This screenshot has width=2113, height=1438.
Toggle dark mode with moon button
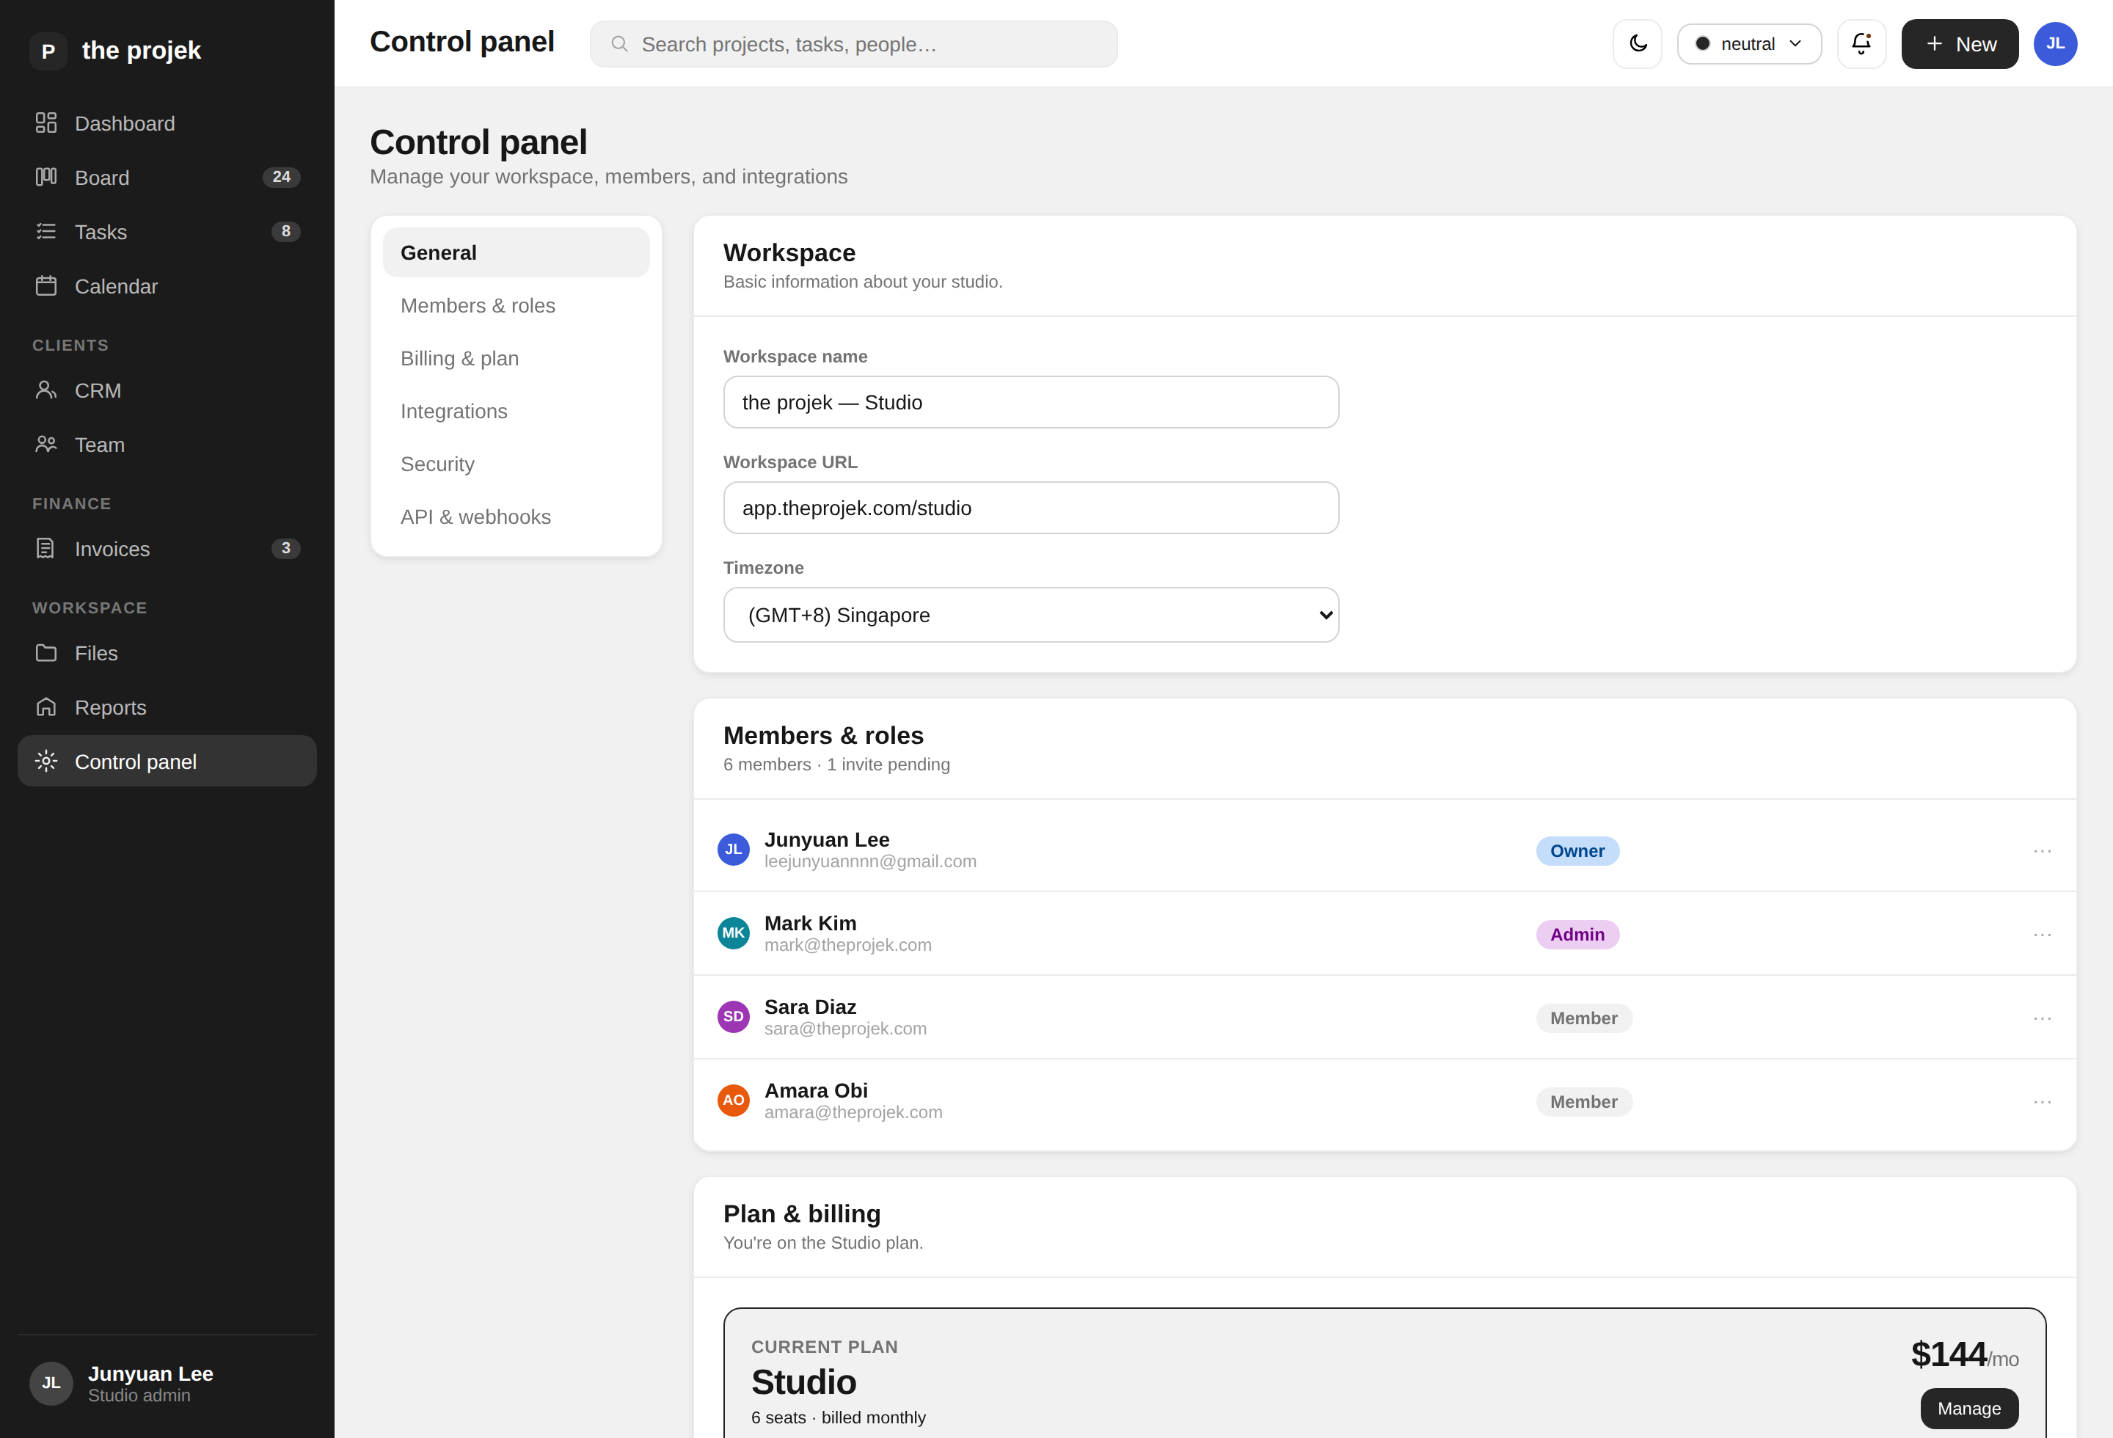click(1638, 43)
